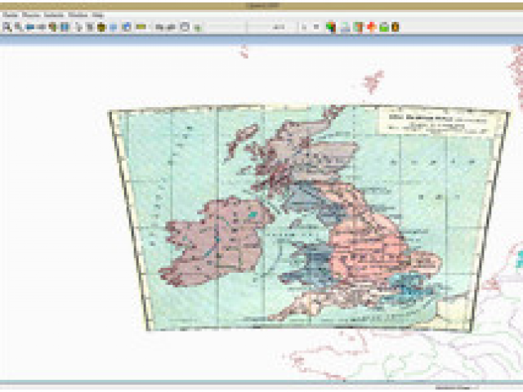Select the zoom-in magnifier tool
Screen dimensions: 523x392
7,27
